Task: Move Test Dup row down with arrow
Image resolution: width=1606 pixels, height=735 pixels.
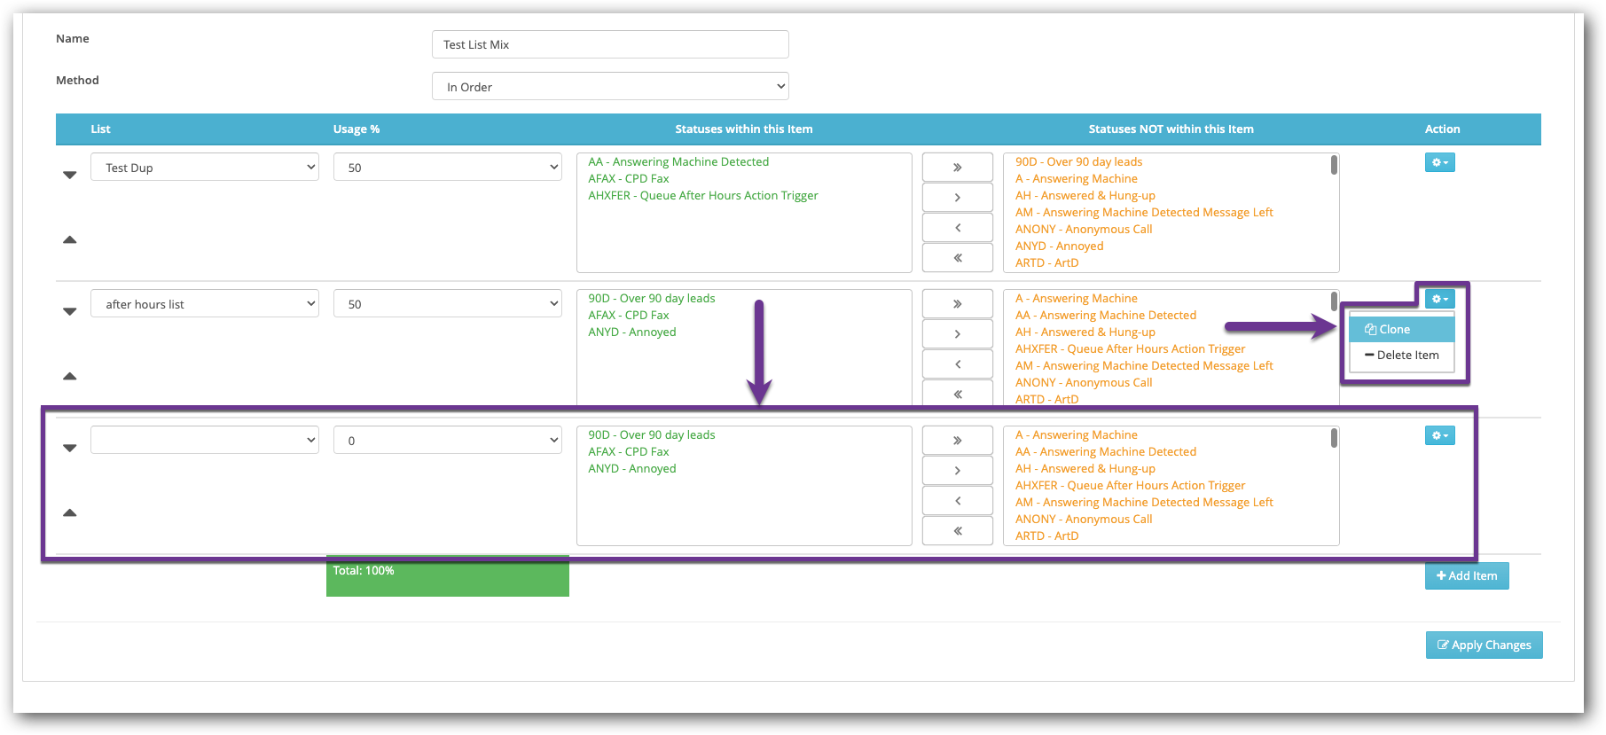Action: [70, 175]
